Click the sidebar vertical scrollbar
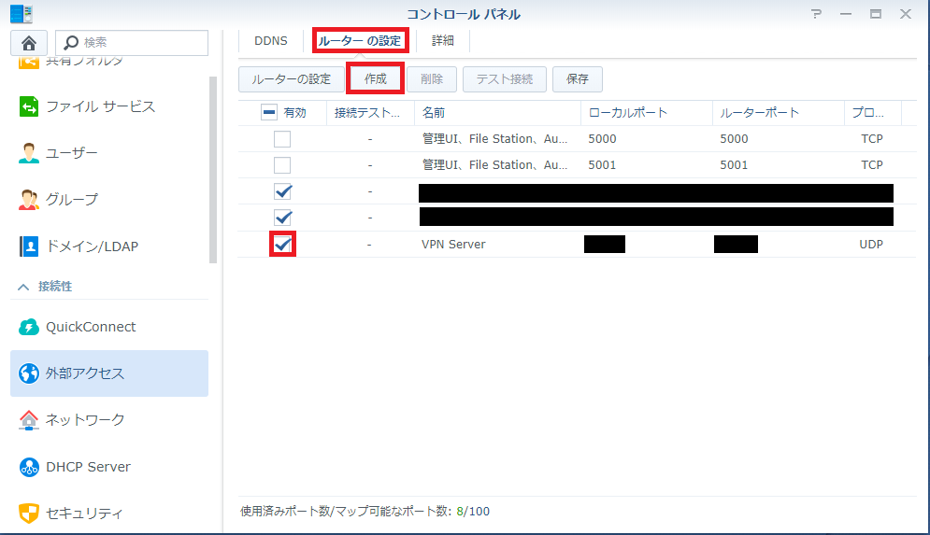The image size is (930, 535). pos(213,170)
